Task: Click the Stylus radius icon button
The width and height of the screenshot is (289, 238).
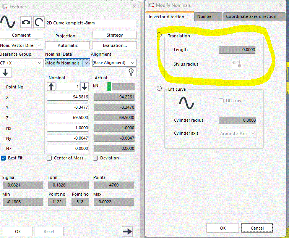Action: [236, 64]
